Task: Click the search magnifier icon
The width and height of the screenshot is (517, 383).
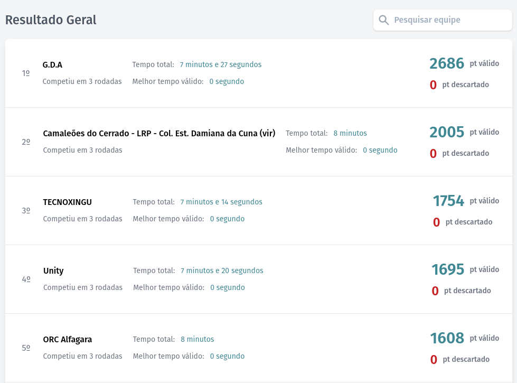Action: click(x=384, y=20)
